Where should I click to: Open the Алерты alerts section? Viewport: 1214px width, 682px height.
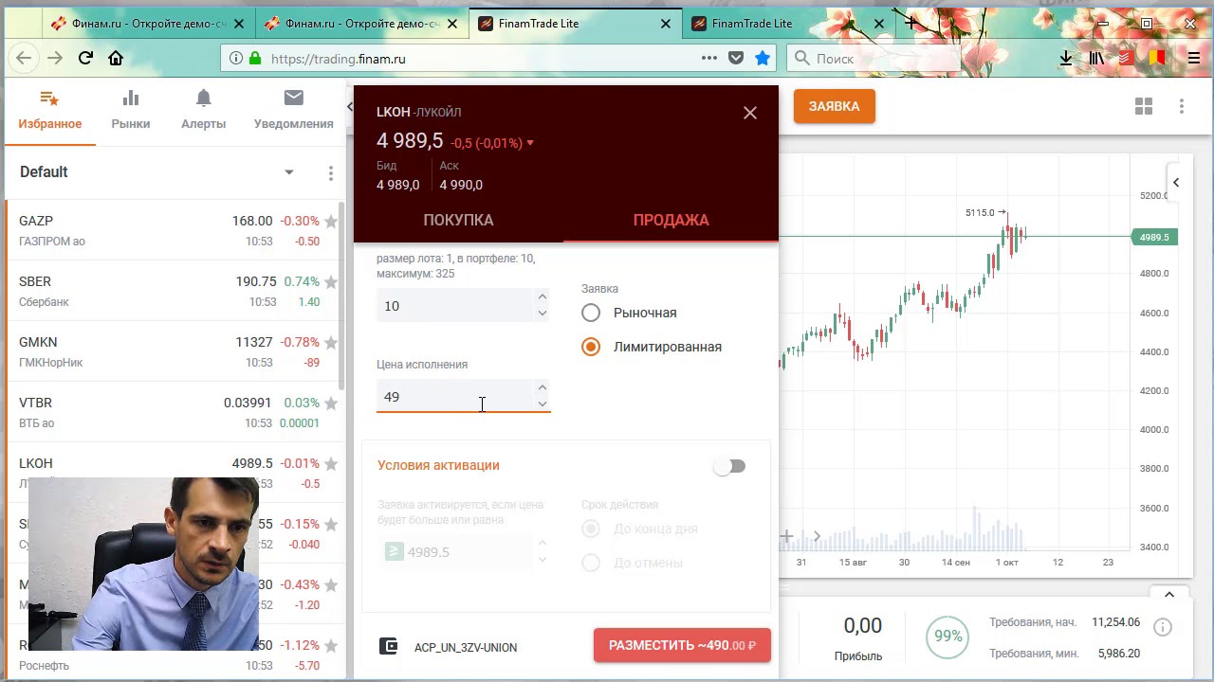[x=203, y=110]
